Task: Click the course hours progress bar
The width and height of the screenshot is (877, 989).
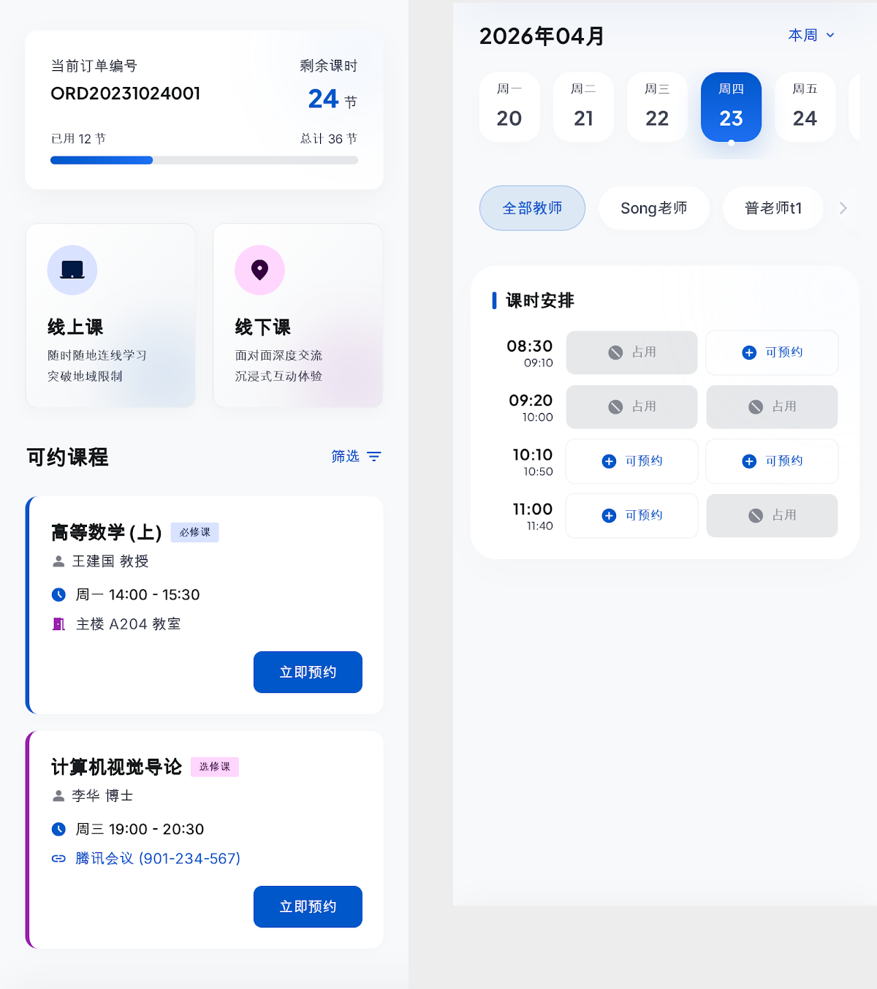Action: [x=204, y=160]
